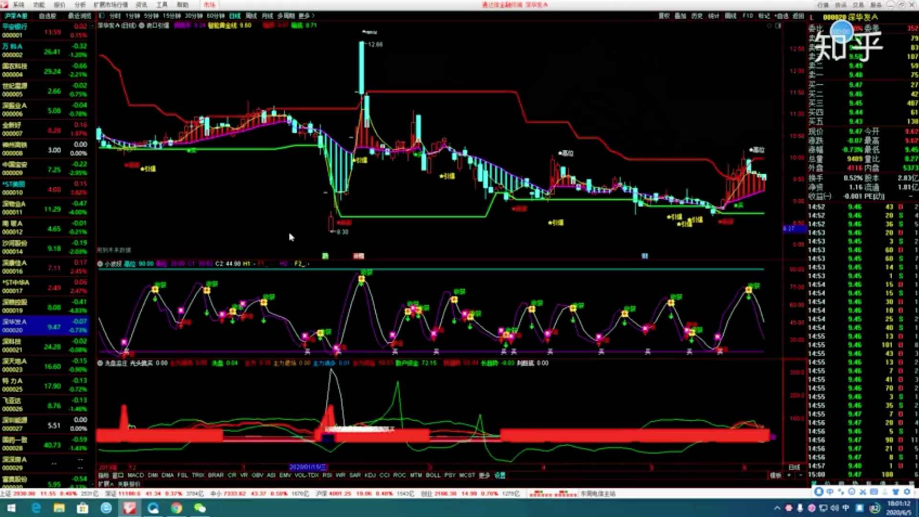The height and width of the screenshot is (517, 919).
Task: Switch to the KDJ indicator
Action: (x=370, y=475)
